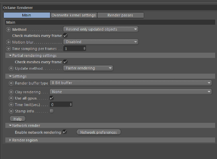Click the animation dot beside Motion blur
This screenshot has height=159, width=217.
pyautogui.click(x=9, y=42)
